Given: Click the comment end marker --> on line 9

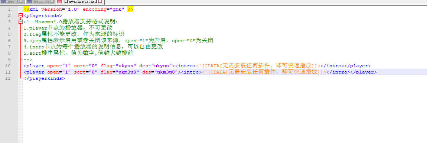Looking at the screenshot, I should [x=28, y=59].
